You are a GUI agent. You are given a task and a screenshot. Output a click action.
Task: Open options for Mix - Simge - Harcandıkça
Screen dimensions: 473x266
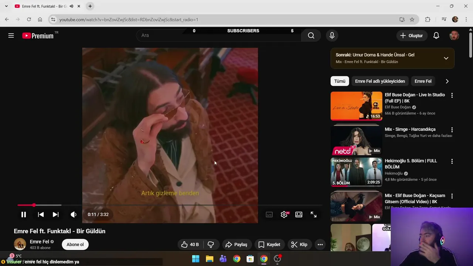452,130
